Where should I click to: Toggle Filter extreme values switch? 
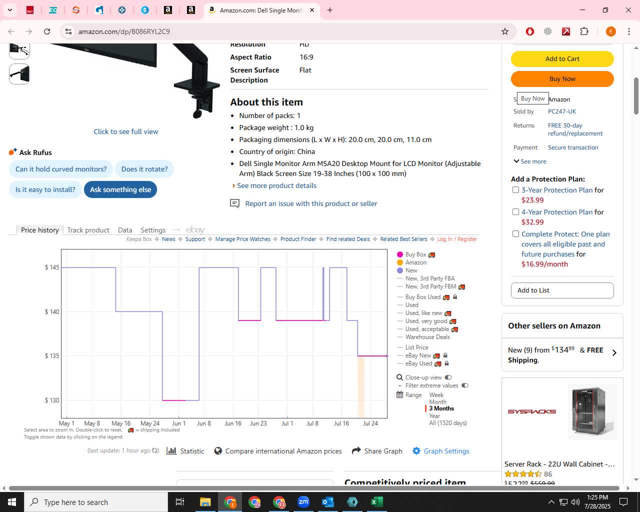click(465, 385)
